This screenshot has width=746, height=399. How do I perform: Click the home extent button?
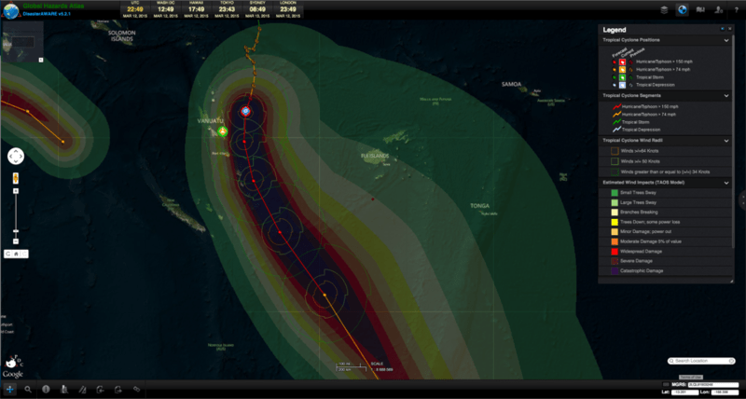coord(16,253)
